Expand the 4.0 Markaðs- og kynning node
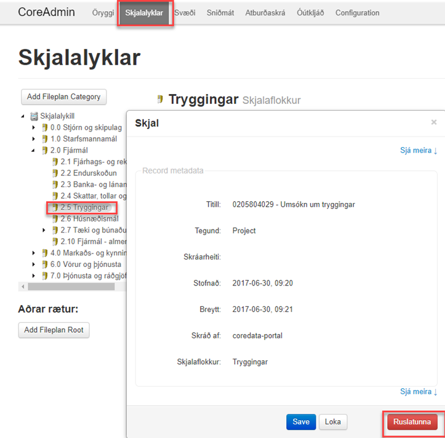 pos(34,253)
